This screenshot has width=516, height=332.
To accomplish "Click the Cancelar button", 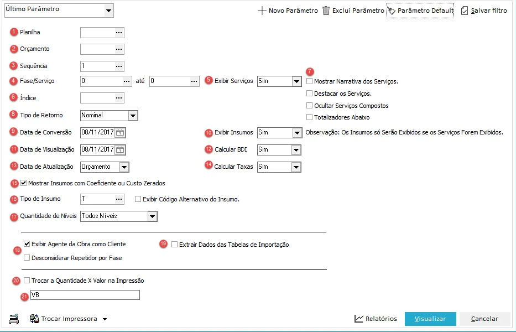I will click(x=485, y=319).
